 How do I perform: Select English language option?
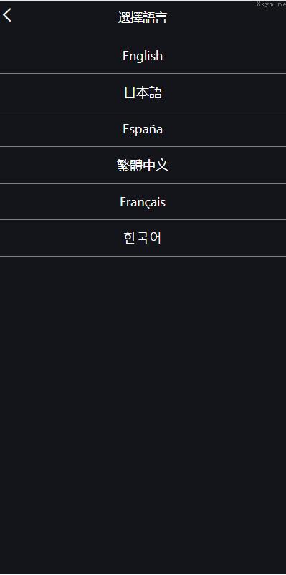point(143,55)
